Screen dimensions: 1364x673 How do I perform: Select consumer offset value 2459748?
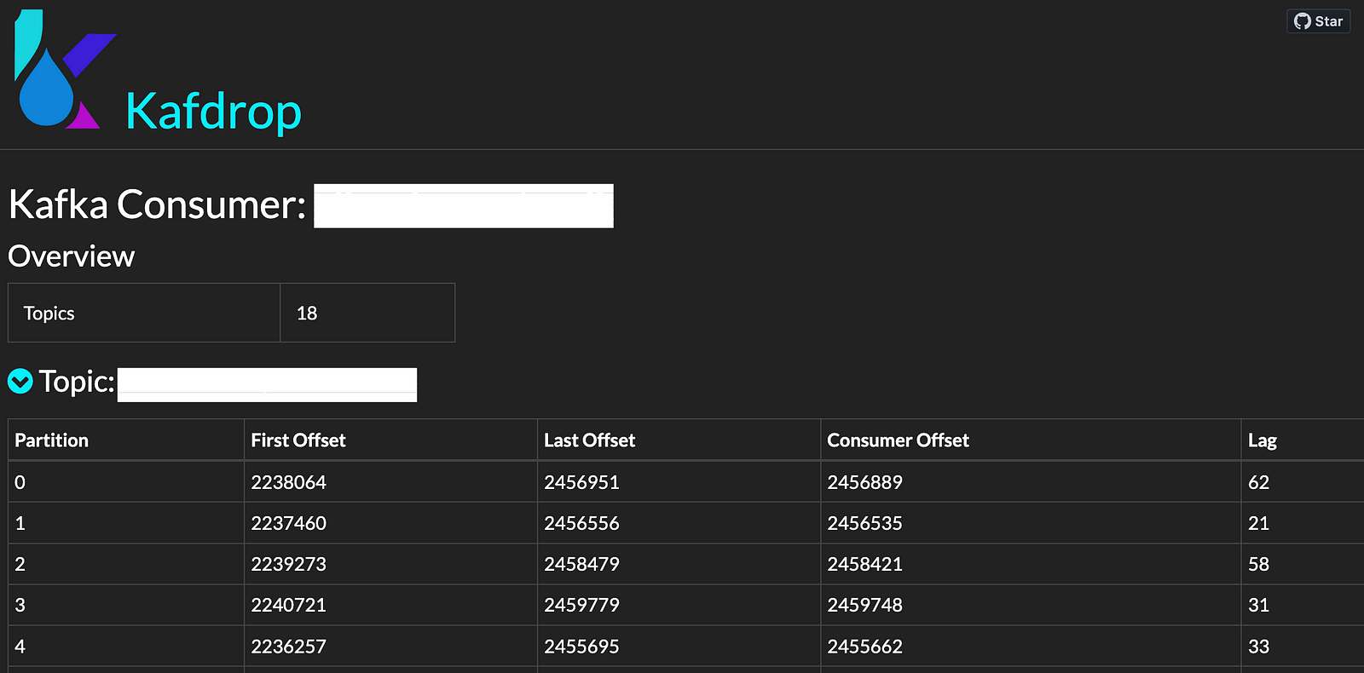(x=865, y=605)
